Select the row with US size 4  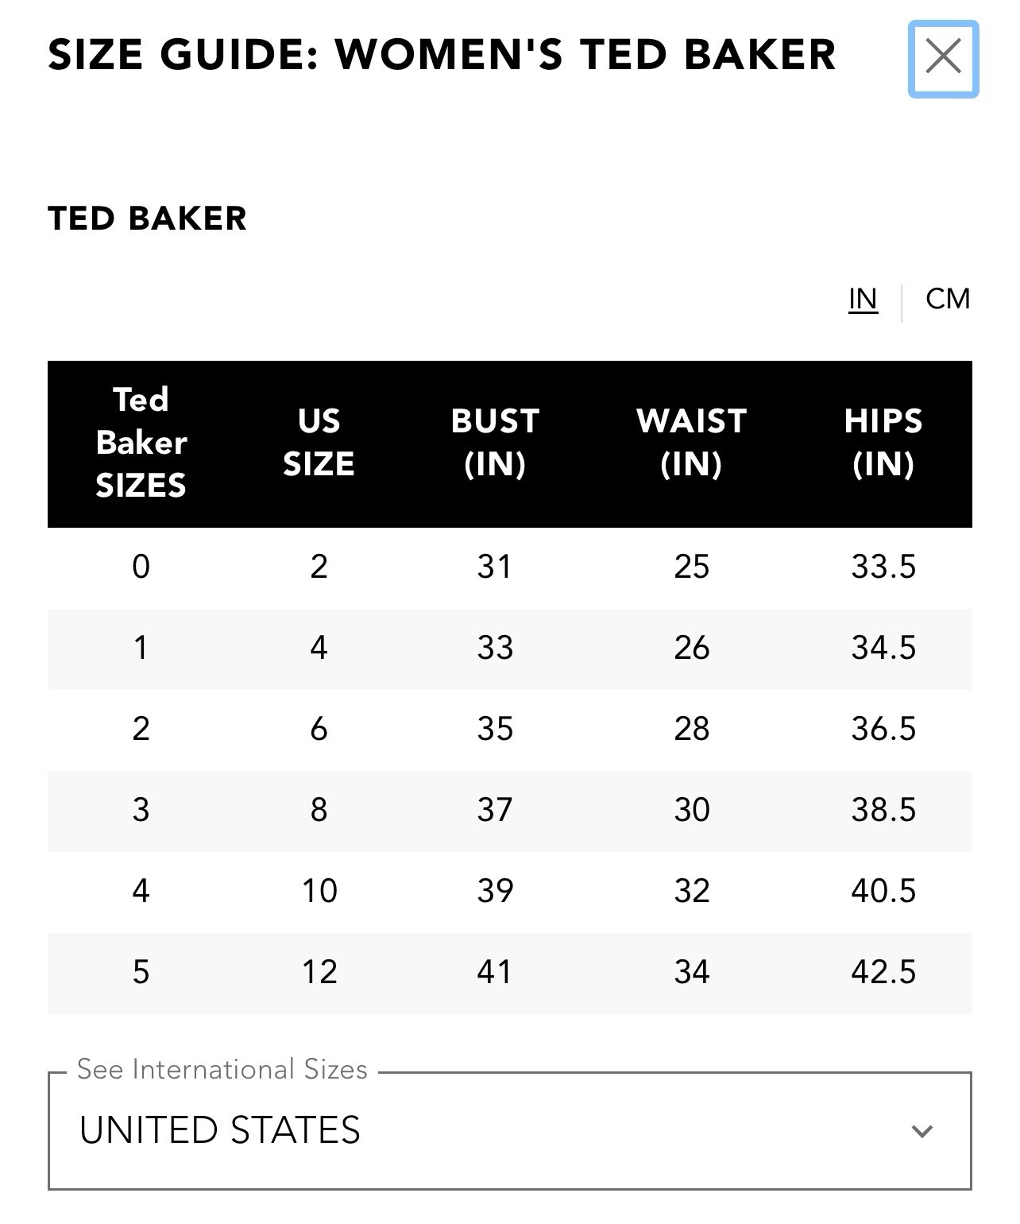[510, 649]
